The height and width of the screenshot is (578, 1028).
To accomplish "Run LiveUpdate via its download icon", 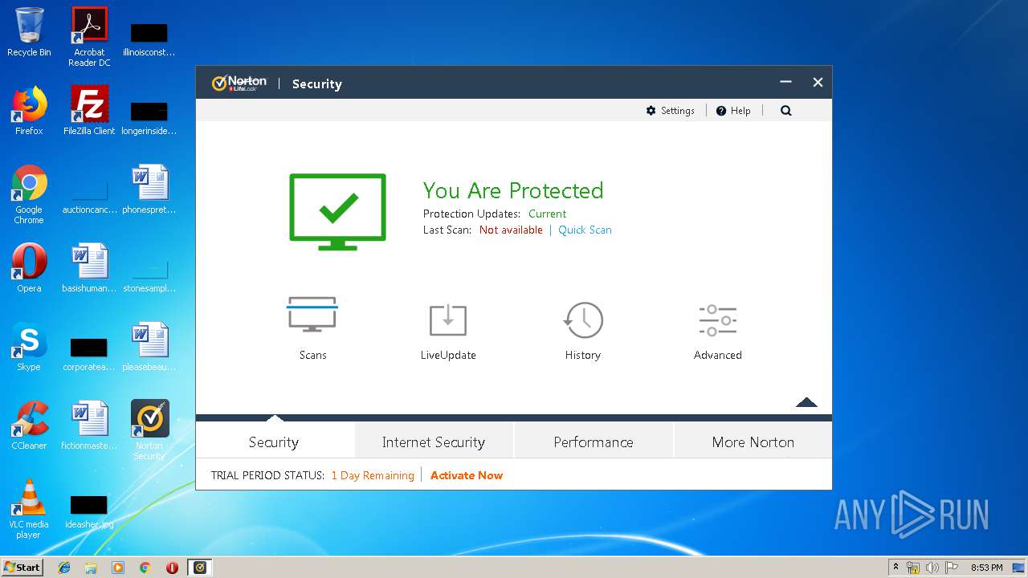I will 448,320.
